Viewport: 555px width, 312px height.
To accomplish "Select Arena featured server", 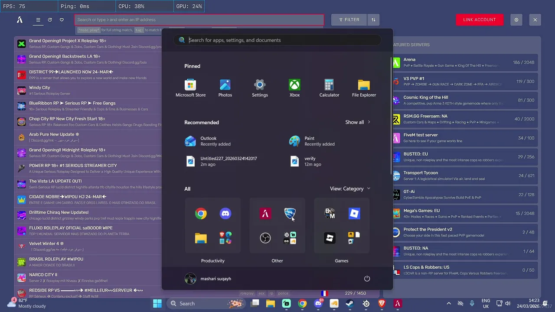I will pyautogui.click(x=464, y=62).
